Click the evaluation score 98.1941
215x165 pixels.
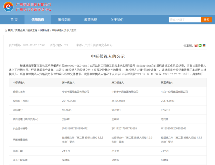coord(116,110)
